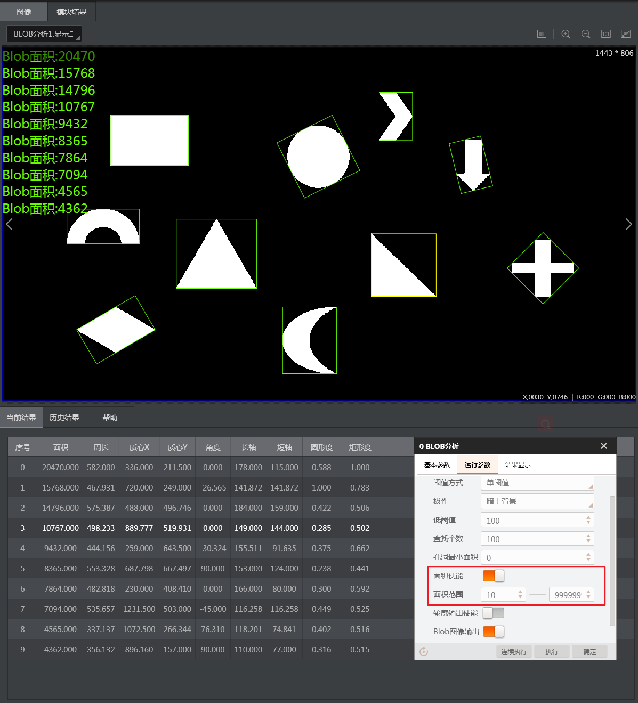
Task: Click the 1:1 actual size icon
Action: tap(605, 34)
